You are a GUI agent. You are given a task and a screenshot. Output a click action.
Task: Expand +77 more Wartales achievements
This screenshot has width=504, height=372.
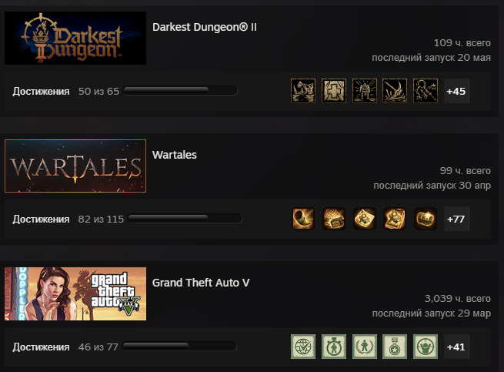coord(456,219)
